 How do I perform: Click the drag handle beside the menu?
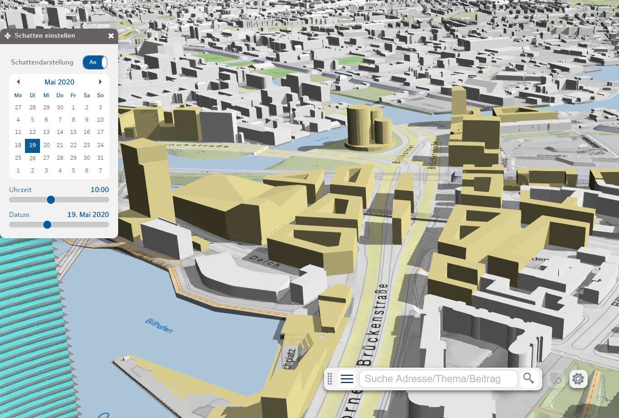[x=330, y=379]
